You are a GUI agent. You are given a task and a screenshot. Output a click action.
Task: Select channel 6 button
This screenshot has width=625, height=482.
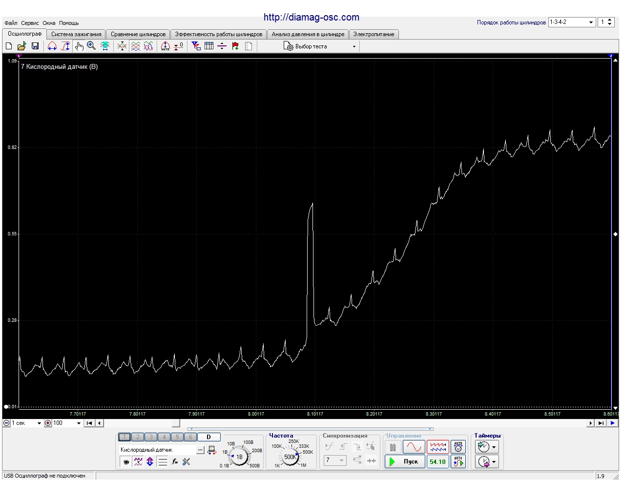click(190, 437)
